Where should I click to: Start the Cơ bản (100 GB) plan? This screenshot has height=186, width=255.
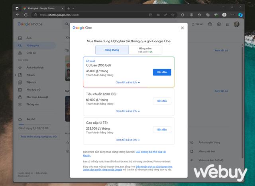click(162, 72)
